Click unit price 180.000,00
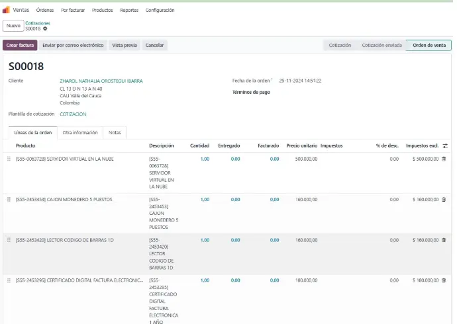Screen dimensions: 457x324 [x=306, y=280]
